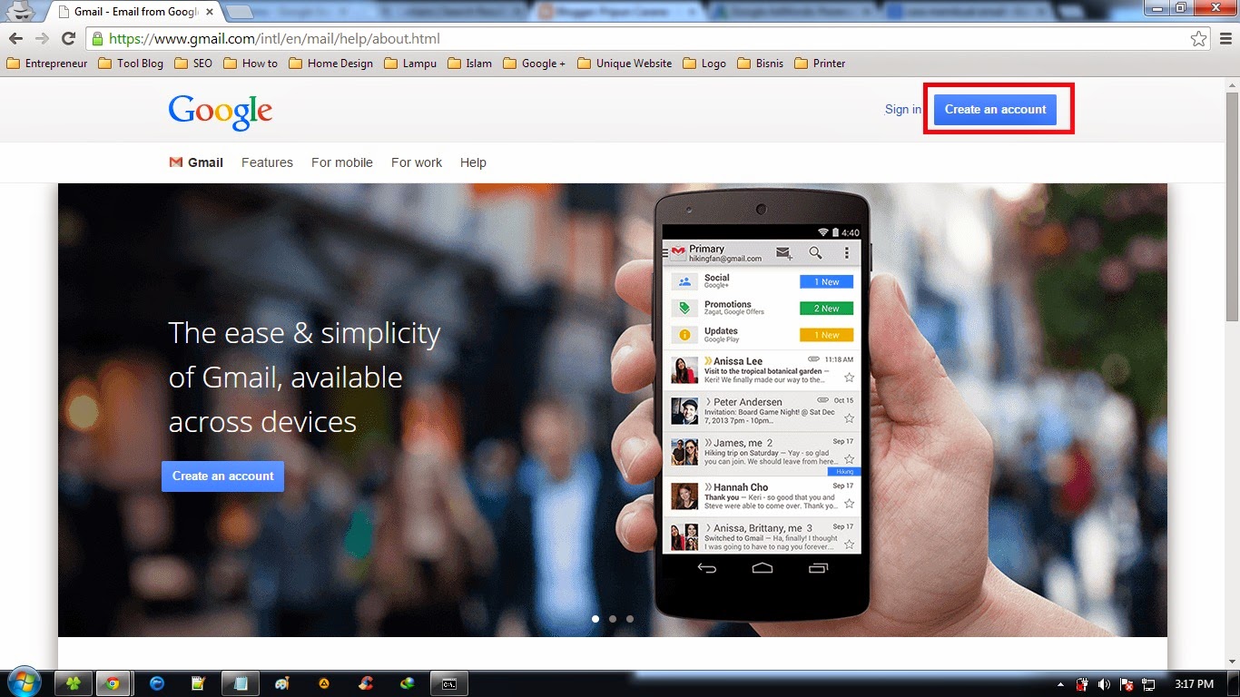Open the Logo bookmark folder
The height and width of the screenshot is (697, 1240).
click(x=704, y=64)
